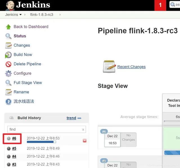The height and width of the screenshot is (168, 180).
Task: Select Delete Pipeline link
Action: click(27, 64)
